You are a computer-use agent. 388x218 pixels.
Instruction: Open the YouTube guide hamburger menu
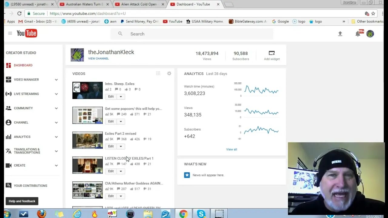pyautogui.click(x=10, y=33)
